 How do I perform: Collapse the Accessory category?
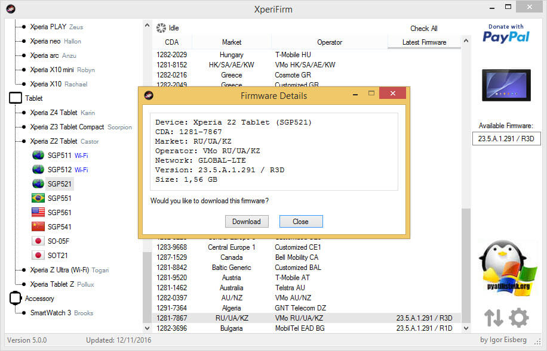click(16, 299)
